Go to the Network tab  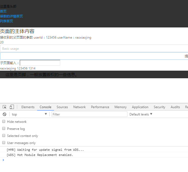79,107
